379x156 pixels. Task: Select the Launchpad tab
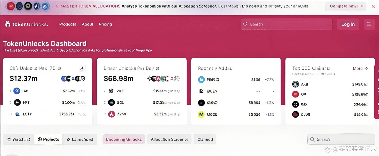[x=80, y=139]
